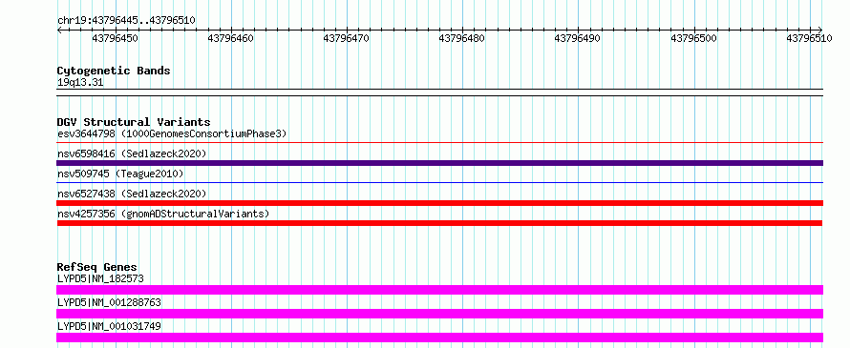Open gene label LYPD5|NM_001031749
This screenshot has width=850, height=348.
(109, 326)
